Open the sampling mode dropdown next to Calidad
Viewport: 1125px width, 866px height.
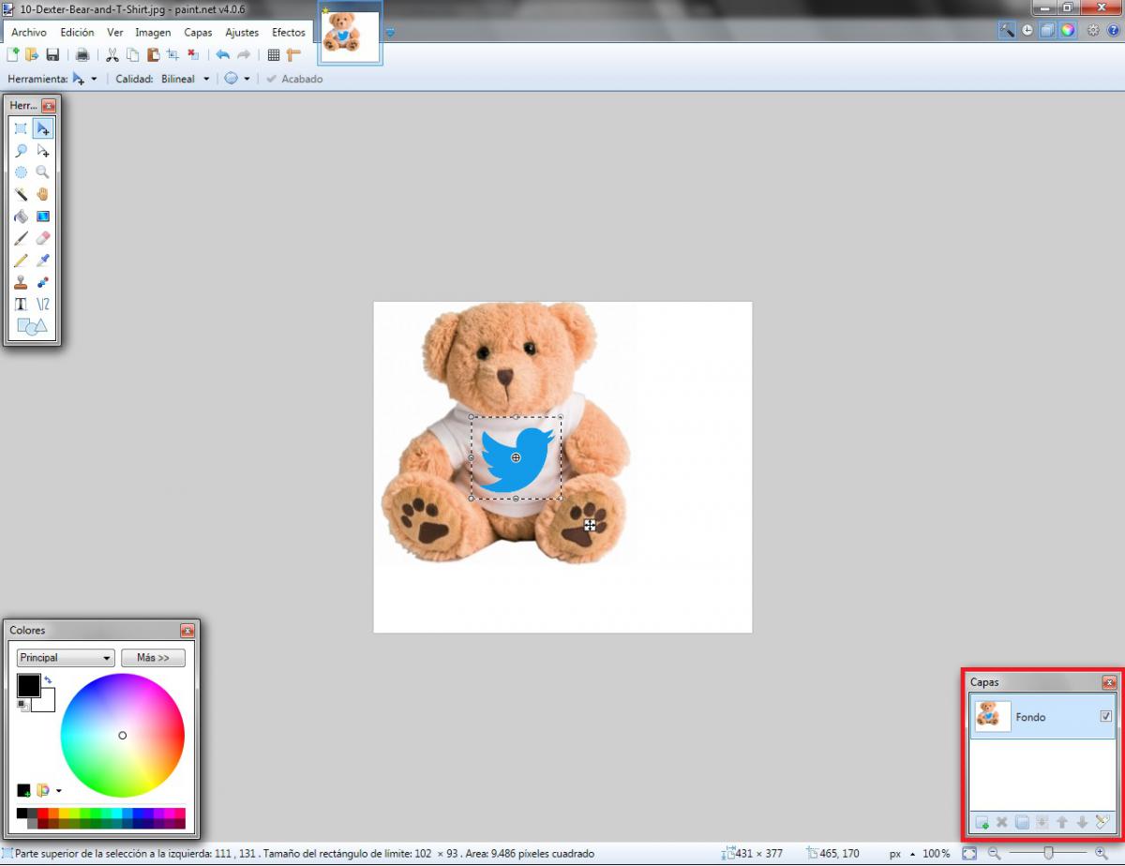[237, 79]
